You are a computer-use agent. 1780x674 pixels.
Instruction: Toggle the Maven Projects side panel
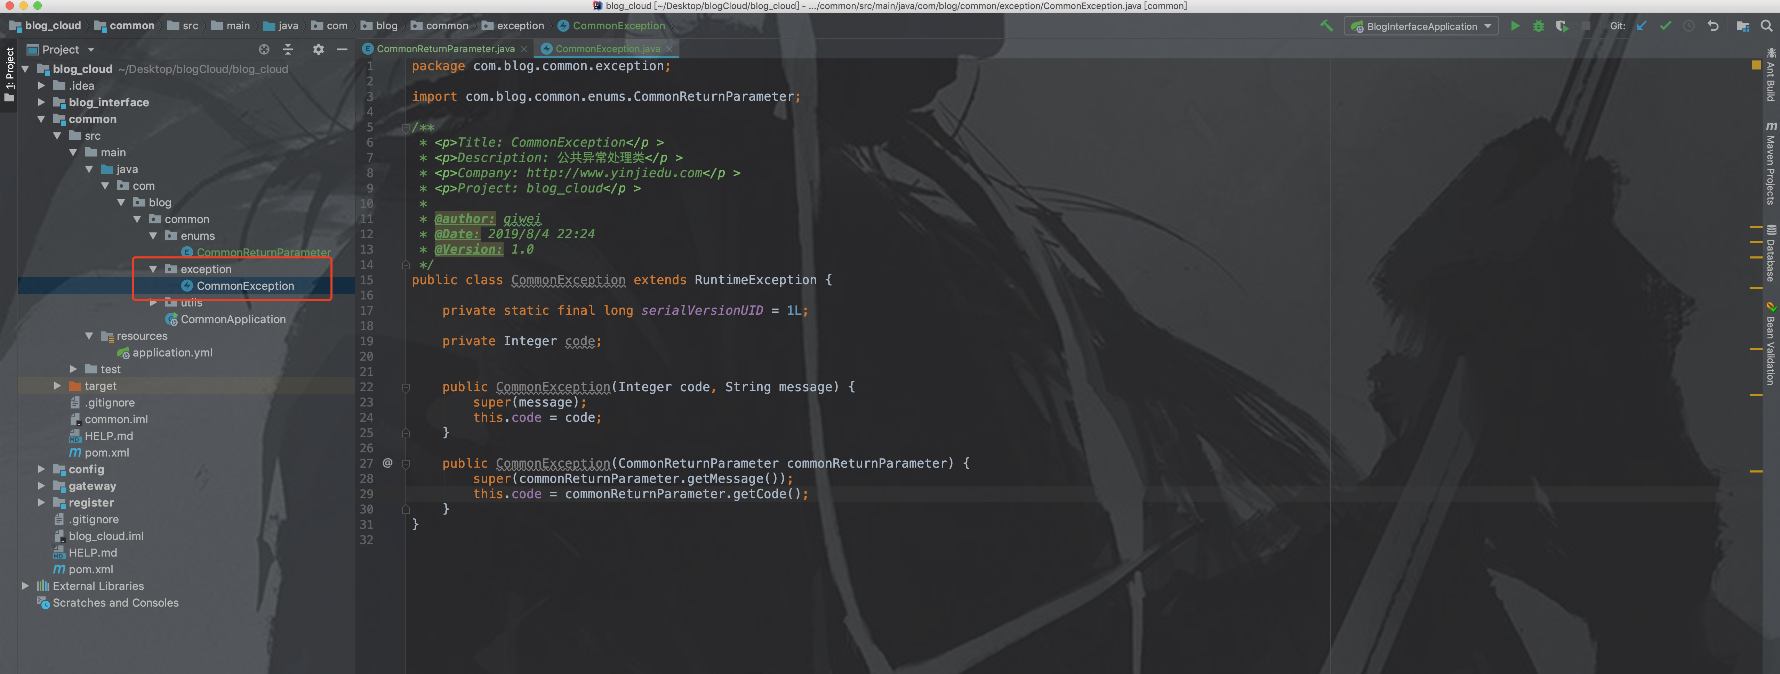[1771, 163]
